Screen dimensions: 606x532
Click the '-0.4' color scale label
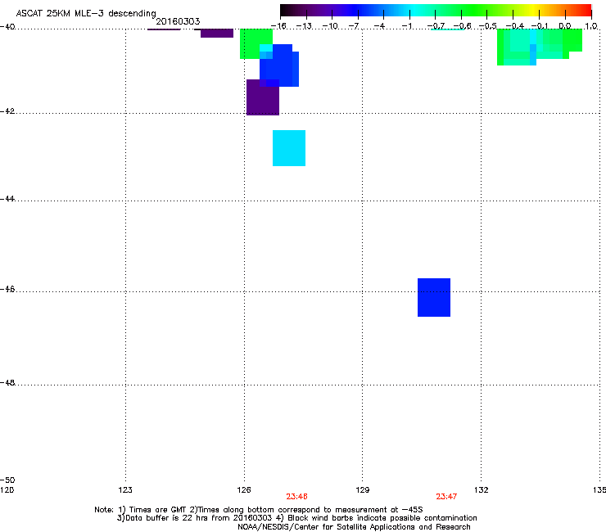pyautogui.click(x=515, y=26)
